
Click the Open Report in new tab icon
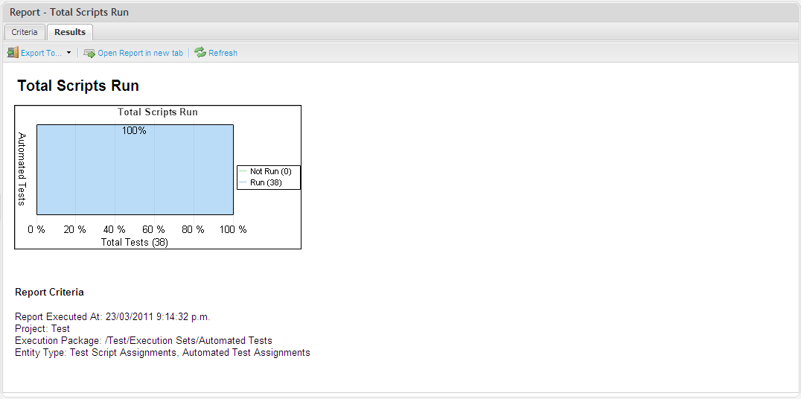[x=89, y=53]
